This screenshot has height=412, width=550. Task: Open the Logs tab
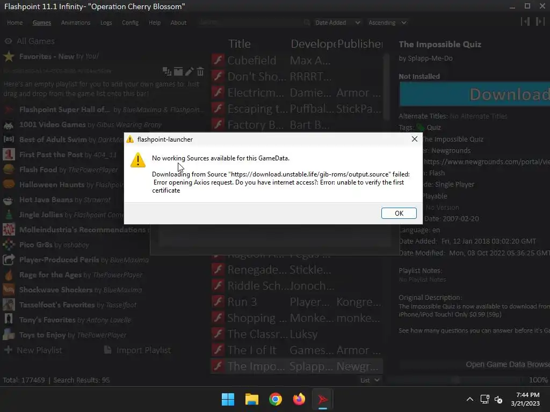[106, 23]
